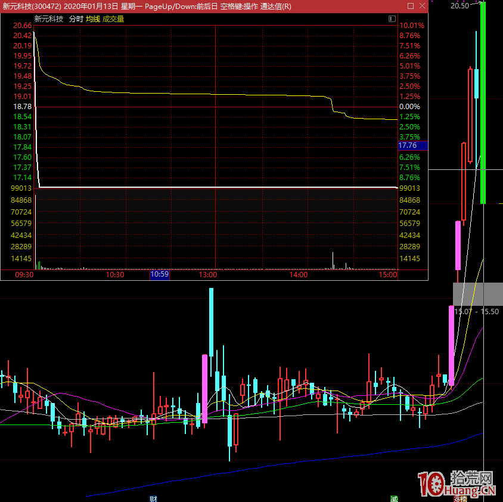The width and height of the screenshot is (503, 502).
Task: Click the 13:00 time label
Action: pyautogui.click(x=207, y=275)
